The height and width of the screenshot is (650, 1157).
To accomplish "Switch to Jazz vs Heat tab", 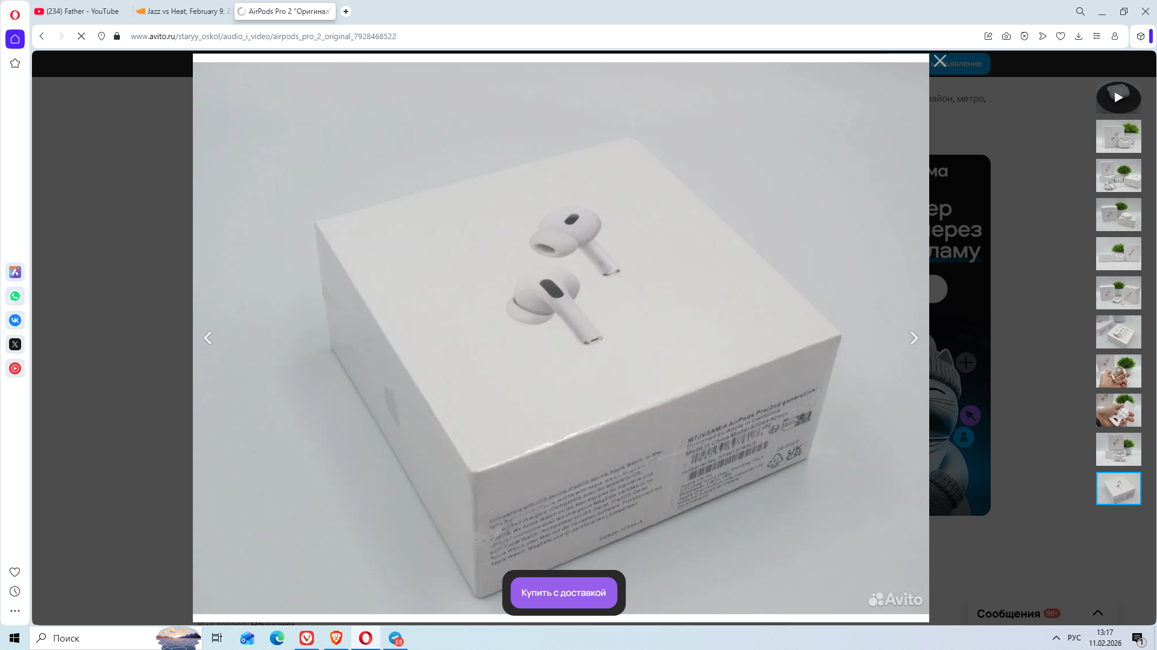I will [183, 11].
